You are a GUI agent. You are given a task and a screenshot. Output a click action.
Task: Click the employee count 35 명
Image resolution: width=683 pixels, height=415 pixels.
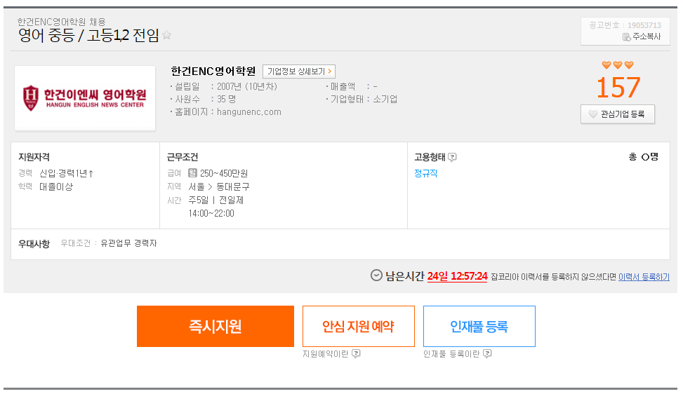(x=227, y=99)
